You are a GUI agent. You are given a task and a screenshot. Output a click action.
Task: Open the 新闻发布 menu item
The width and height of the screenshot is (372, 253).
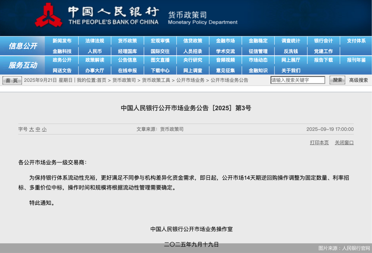pyautogui.click(x=62, y=41)
